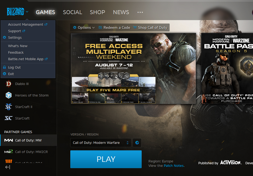Click the Modern Warfare MW icon

[x=9, y=140]
